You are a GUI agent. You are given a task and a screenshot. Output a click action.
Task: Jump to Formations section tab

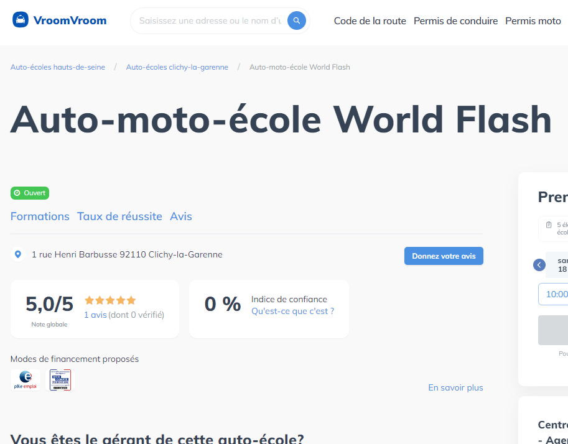tap(40, 216)
